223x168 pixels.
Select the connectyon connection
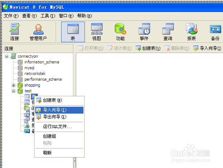(28, 56)
